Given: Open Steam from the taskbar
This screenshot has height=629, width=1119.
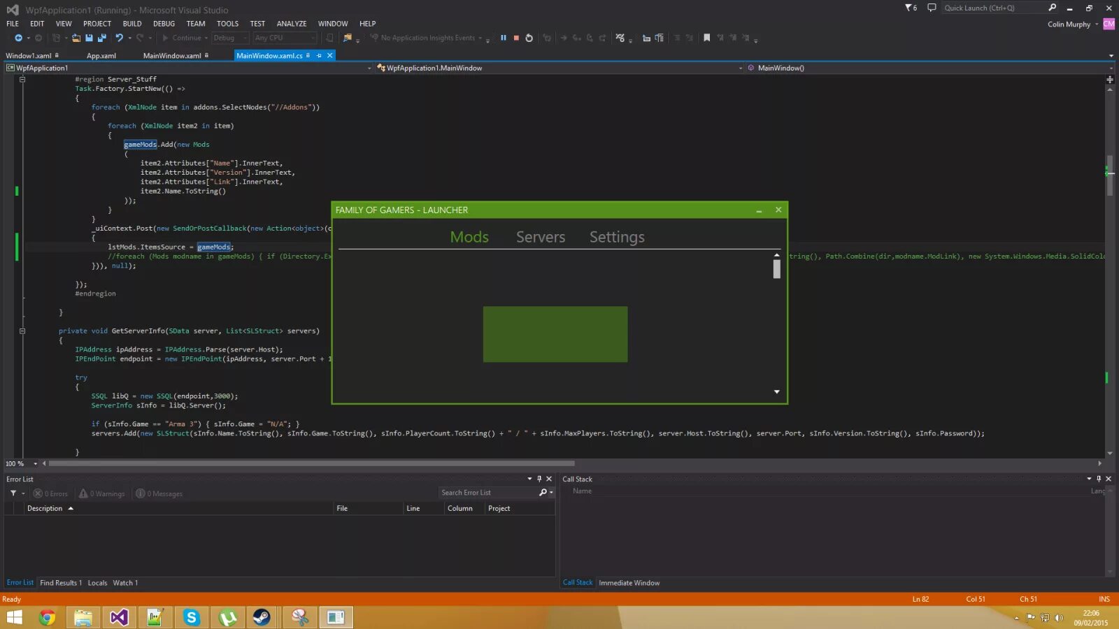Looking at the screenshot, I should pyautogui.click(x=262, y=617).
